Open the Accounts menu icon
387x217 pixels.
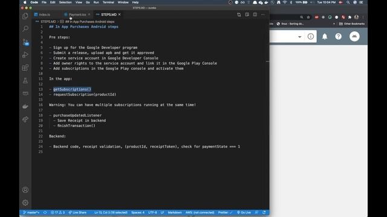pos(25,190)
